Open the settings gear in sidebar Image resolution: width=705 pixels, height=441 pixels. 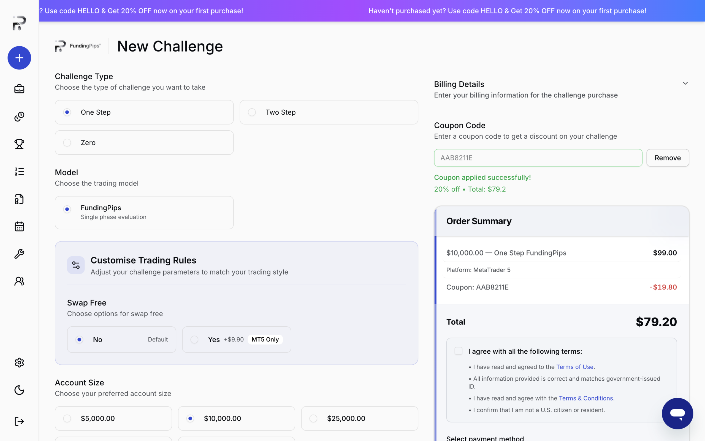tap(19, 362)
